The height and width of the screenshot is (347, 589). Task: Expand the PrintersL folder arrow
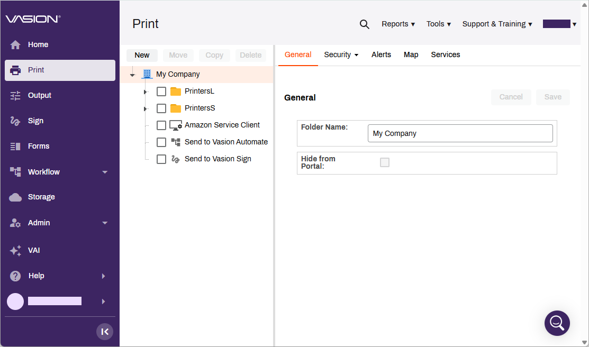click(146, 92)
